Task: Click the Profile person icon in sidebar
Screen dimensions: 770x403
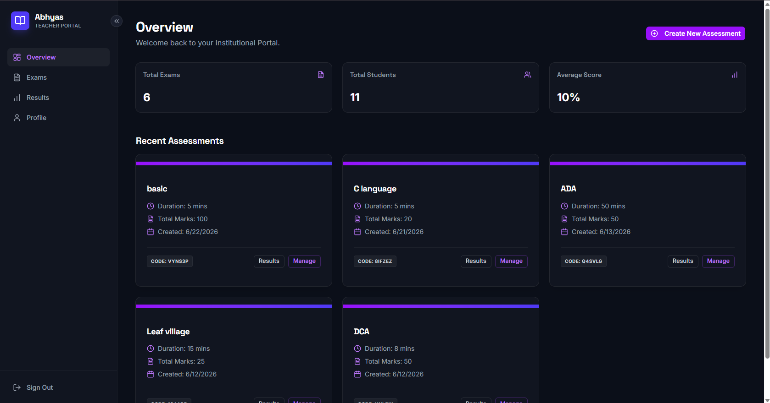Action: pos(17,118)
